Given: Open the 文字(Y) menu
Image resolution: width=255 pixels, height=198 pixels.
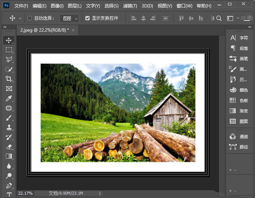Looking at the screenshot, I should pyautogui.click(x=93, y=6).
